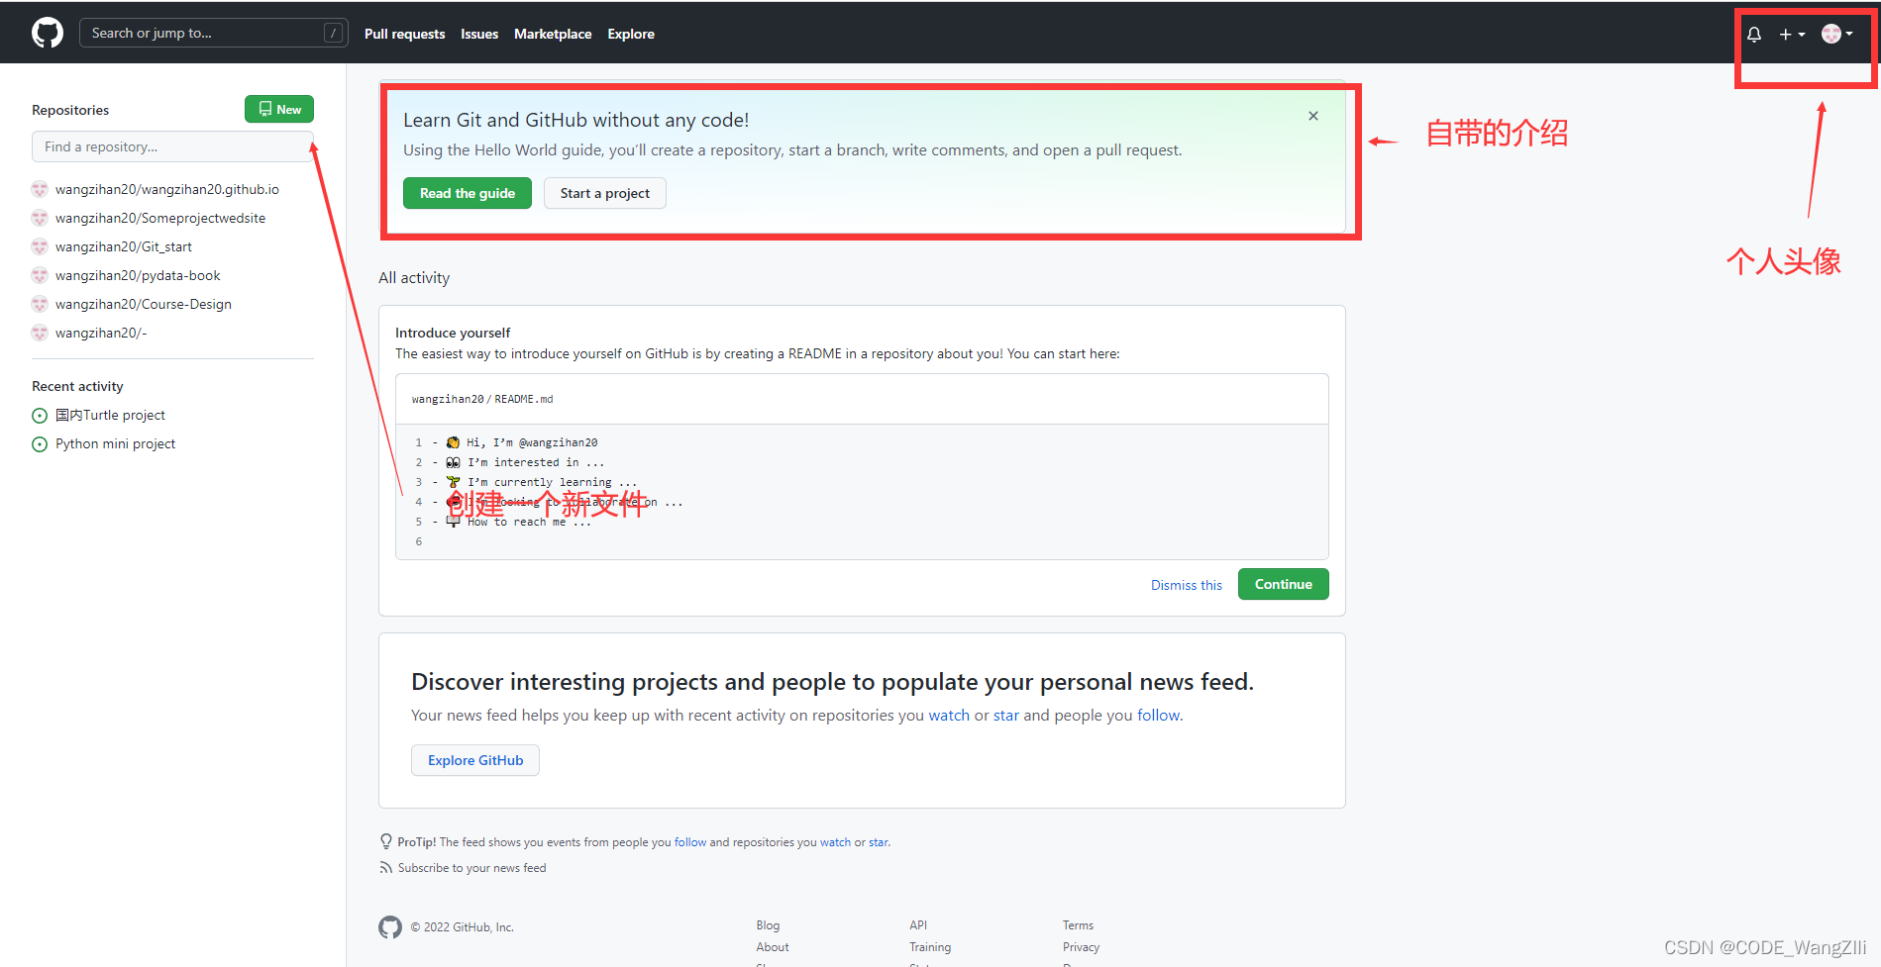Go to Marketplace in the header
The height and width of the screenshot is (967, 1881).
[x=553, y=34]
